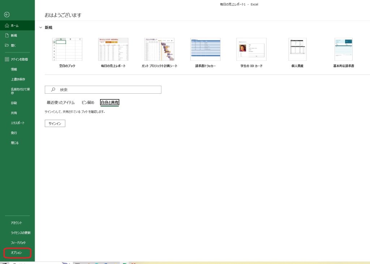Screen dimensions: 370x264
Task: Click the back arrow icon
Action: coord(7,14)
